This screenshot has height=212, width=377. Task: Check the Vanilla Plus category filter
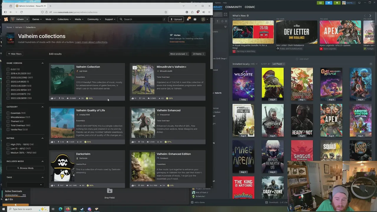(8, 130)
